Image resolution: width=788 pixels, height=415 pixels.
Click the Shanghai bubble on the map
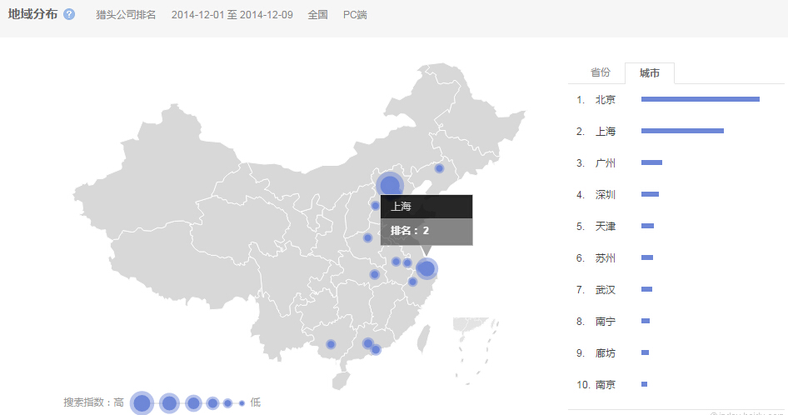coord(426,268)
